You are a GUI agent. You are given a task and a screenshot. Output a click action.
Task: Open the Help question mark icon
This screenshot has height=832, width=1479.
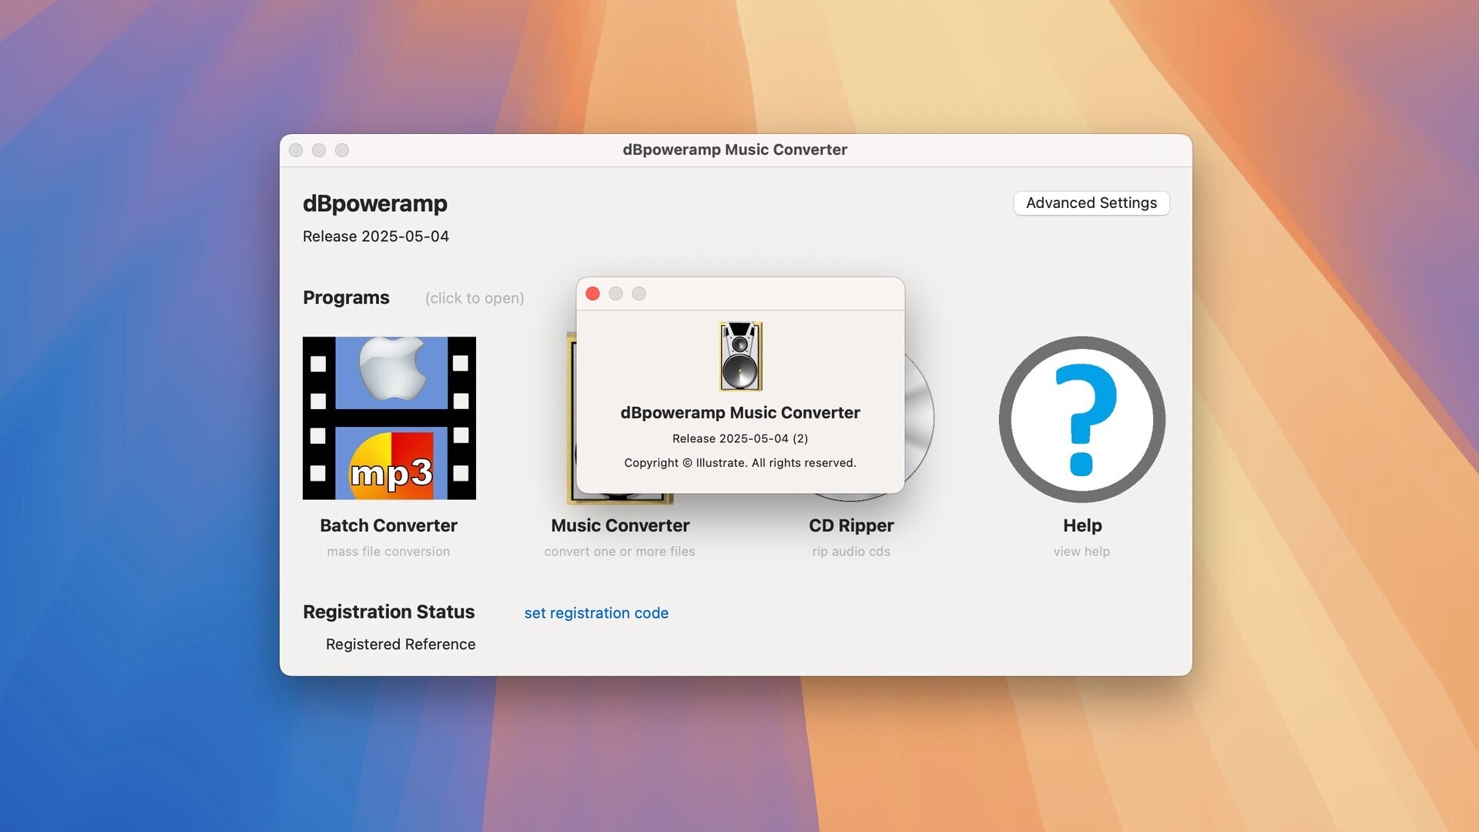[x=1082, y=419]
